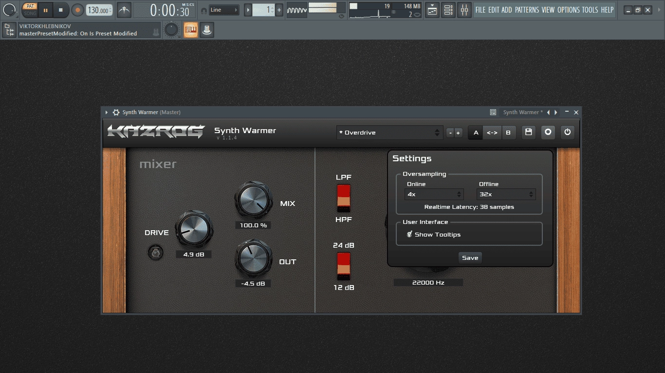Screen dimensions: 665x373
Task: Open the Playlist view icon
Action: pyautogui.click(x=432, y=10)
